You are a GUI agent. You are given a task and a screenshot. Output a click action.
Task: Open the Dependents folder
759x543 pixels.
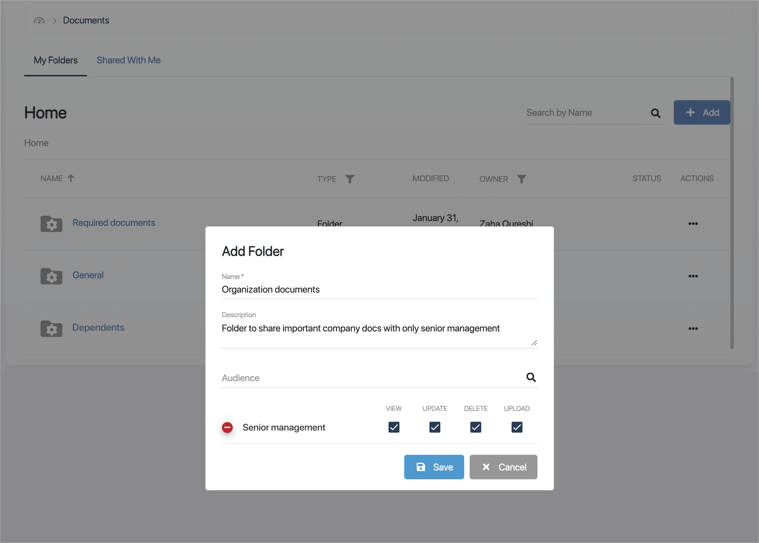click(x=98, y=328)
